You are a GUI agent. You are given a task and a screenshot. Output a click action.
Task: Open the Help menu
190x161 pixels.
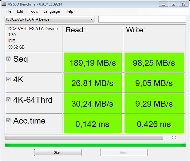coord(69,11)
